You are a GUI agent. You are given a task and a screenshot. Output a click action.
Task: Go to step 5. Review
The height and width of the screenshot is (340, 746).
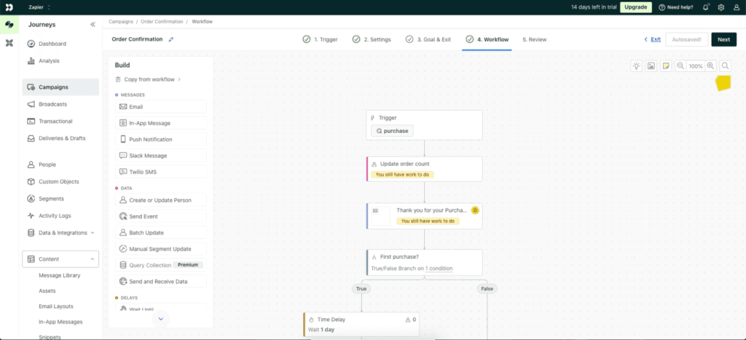click(535, 39)
